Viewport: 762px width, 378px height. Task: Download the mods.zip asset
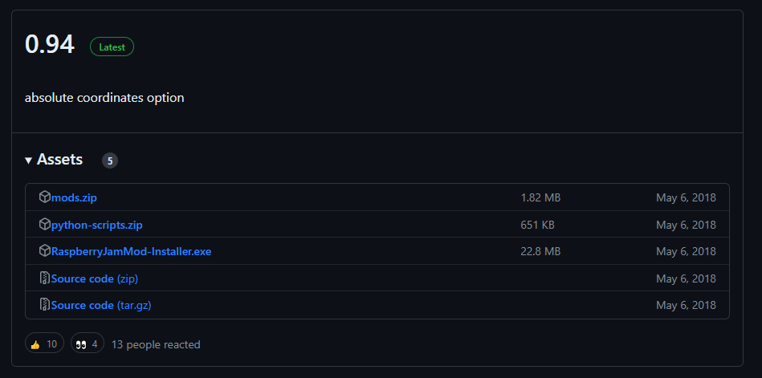pyautogui.click(x=74, y=197)
